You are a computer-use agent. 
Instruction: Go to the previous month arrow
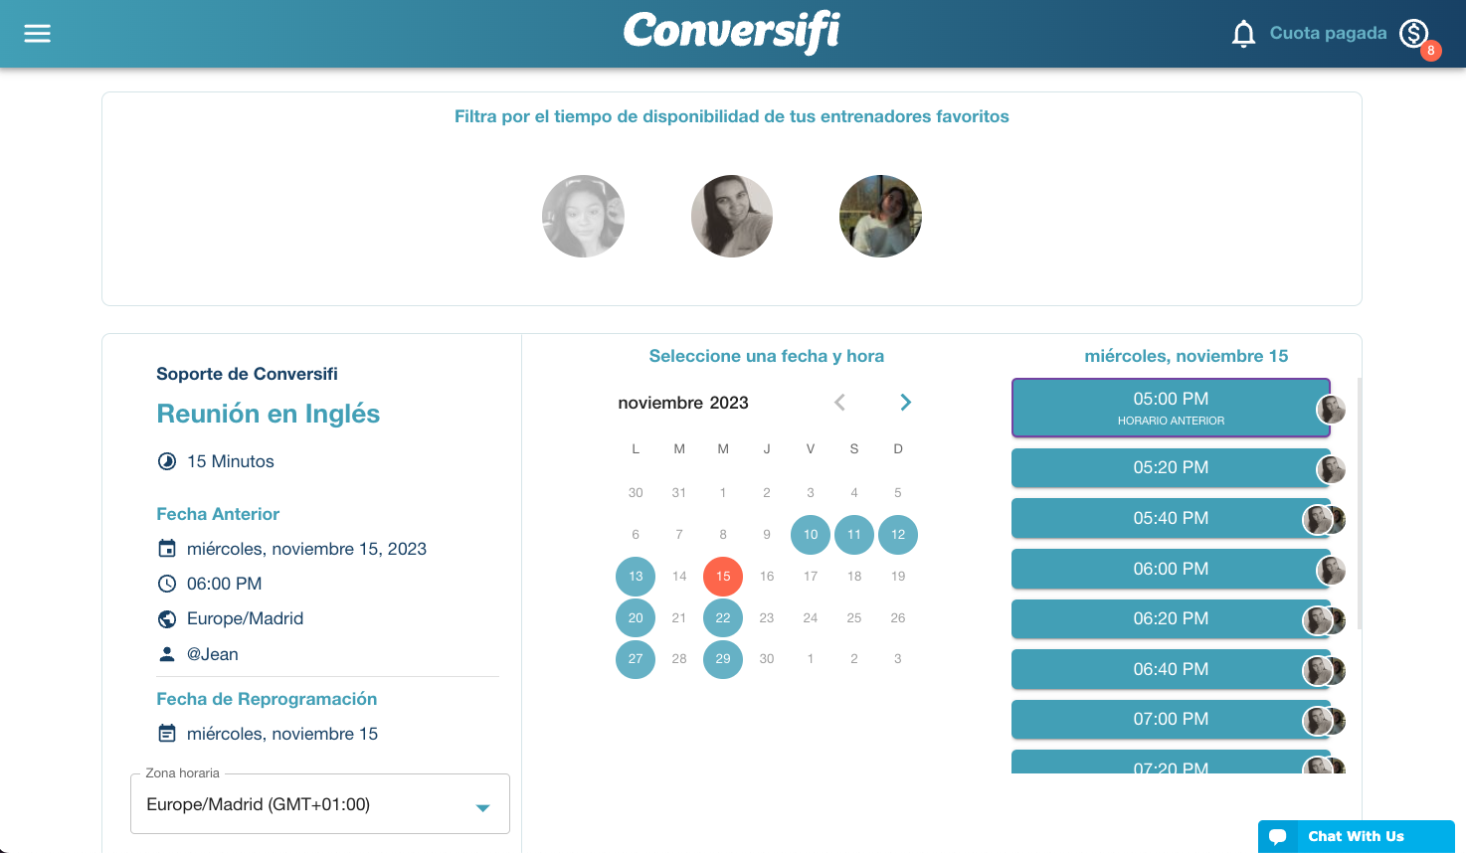(839, 403)
